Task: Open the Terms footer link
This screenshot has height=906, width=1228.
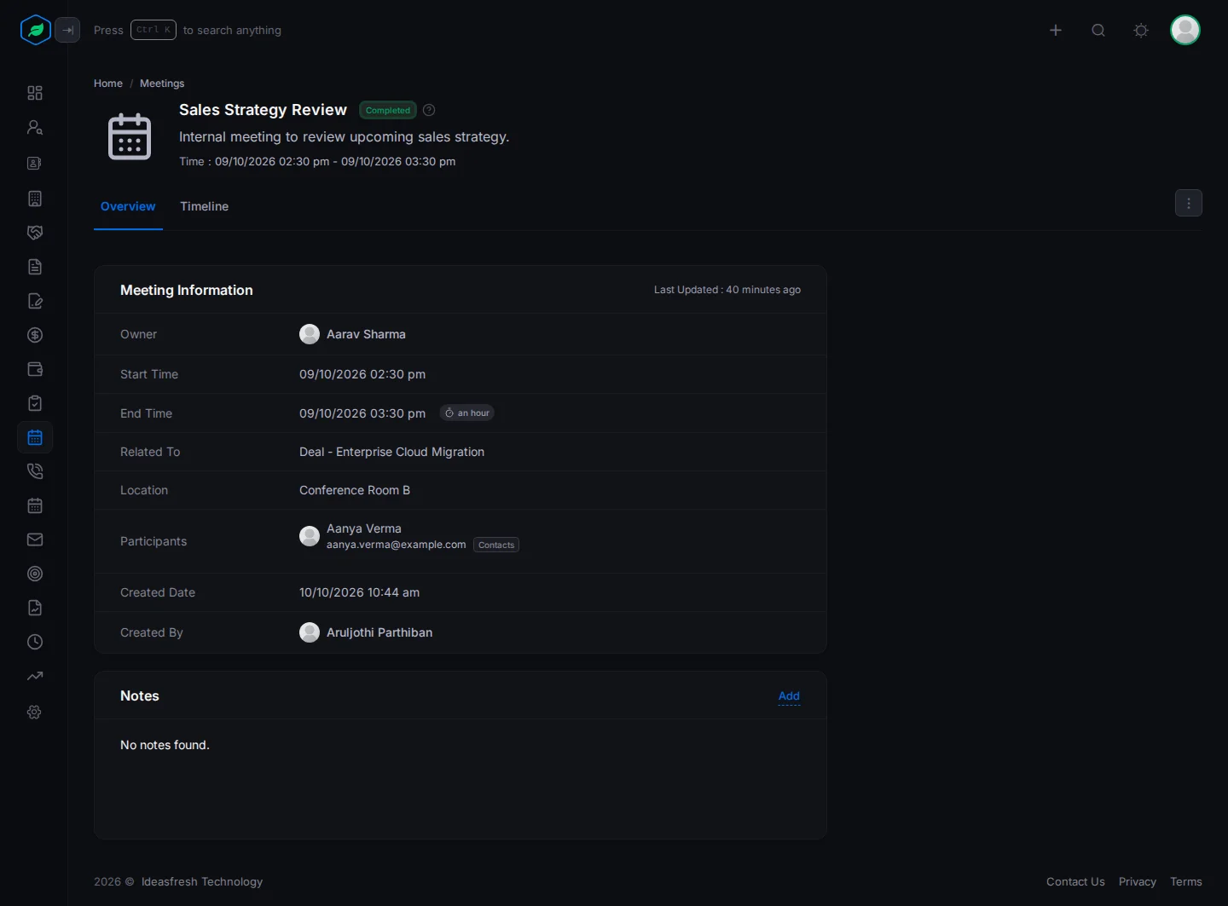Action: 1186,881
